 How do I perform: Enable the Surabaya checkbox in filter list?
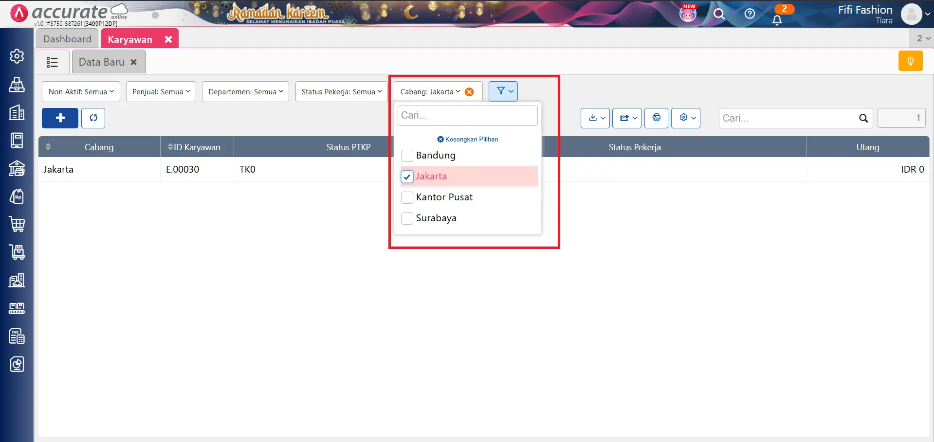[x=407, y=218]
